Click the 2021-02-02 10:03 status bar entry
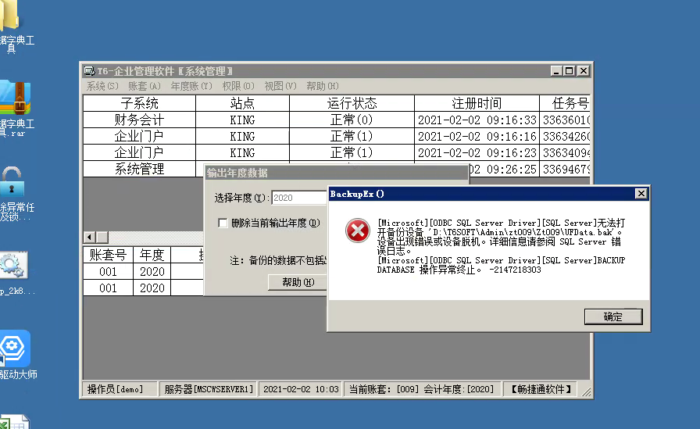This screenshot has height=429, width=700. click(x=301, y=389)
